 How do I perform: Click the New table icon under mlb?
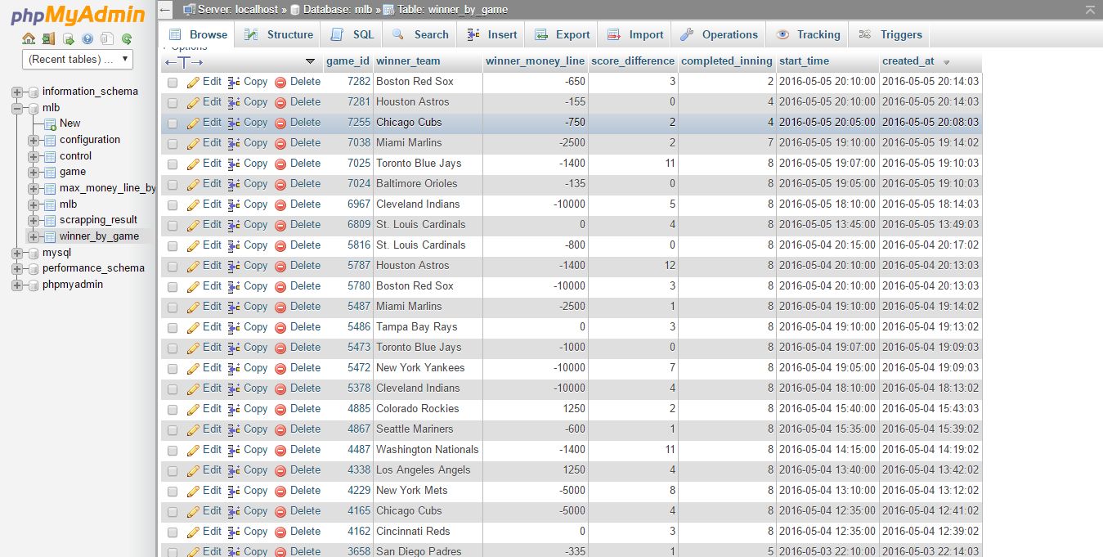click(x=50, y=124)
